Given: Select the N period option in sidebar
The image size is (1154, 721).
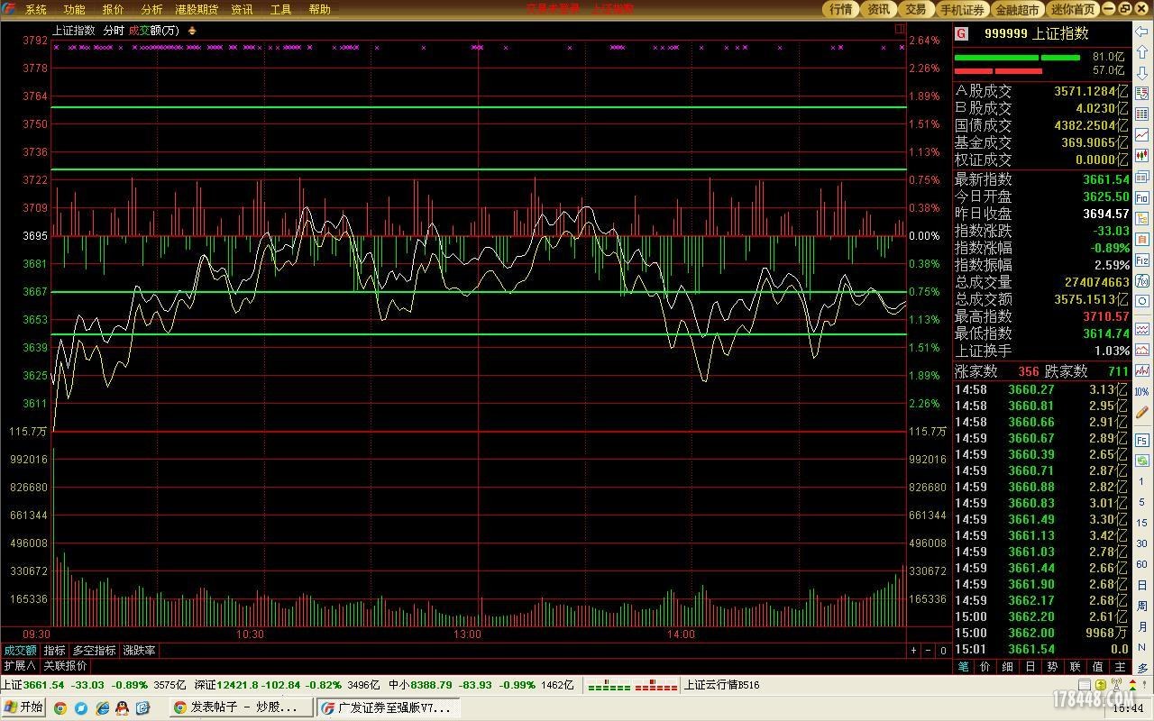Looking at the screenshot, I should tap(1141, 647).
